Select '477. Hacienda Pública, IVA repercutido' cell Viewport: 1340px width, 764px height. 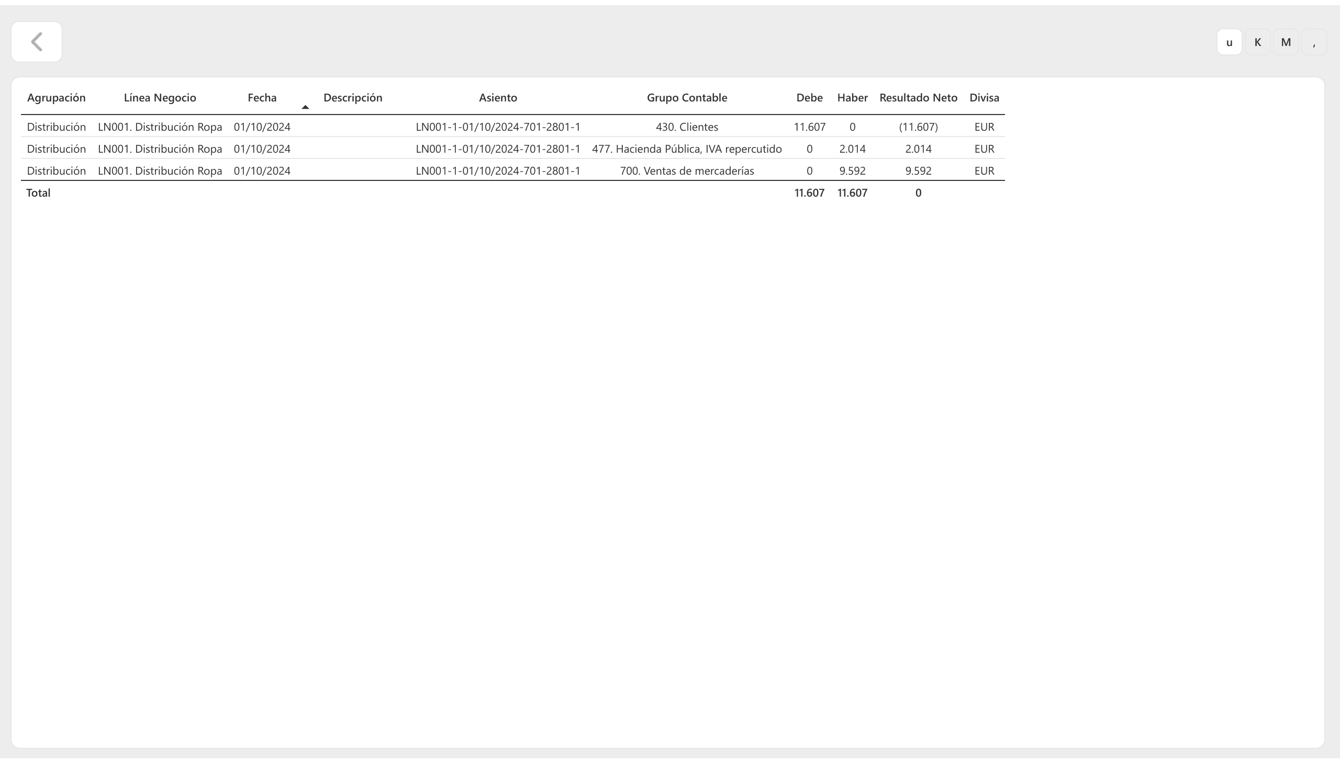687,149
